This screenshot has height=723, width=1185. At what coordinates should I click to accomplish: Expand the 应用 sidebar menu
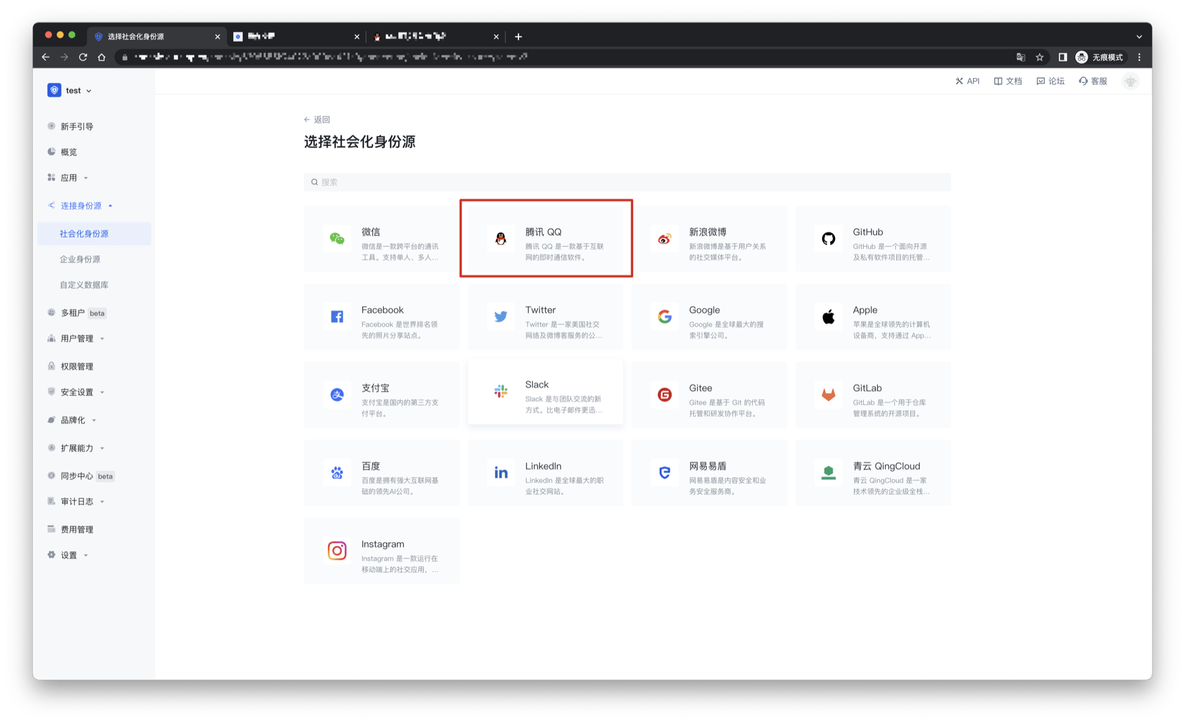pos(69,178)
